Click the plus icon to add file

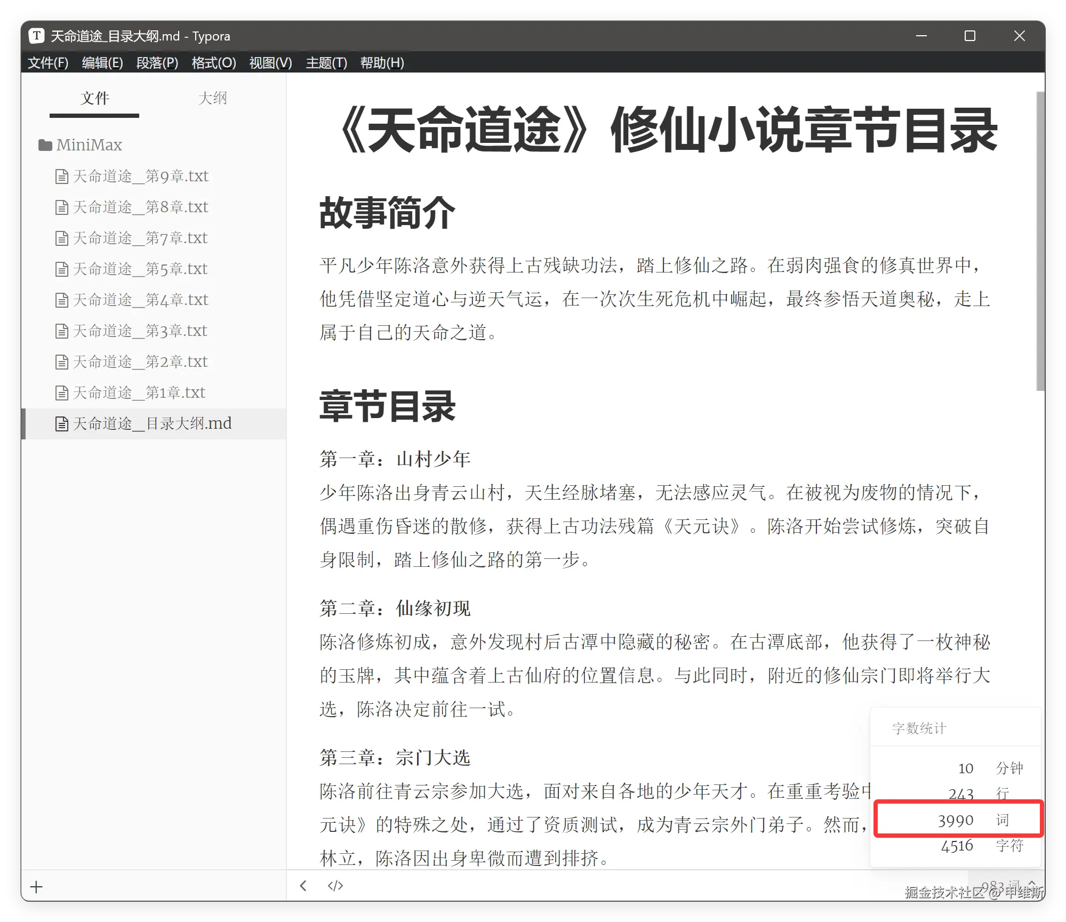point(36,887)
